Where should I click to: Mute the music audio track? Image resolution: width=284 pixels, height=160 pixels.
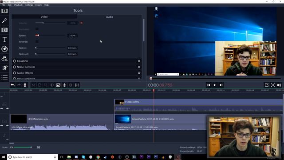[x=8, y=139]
